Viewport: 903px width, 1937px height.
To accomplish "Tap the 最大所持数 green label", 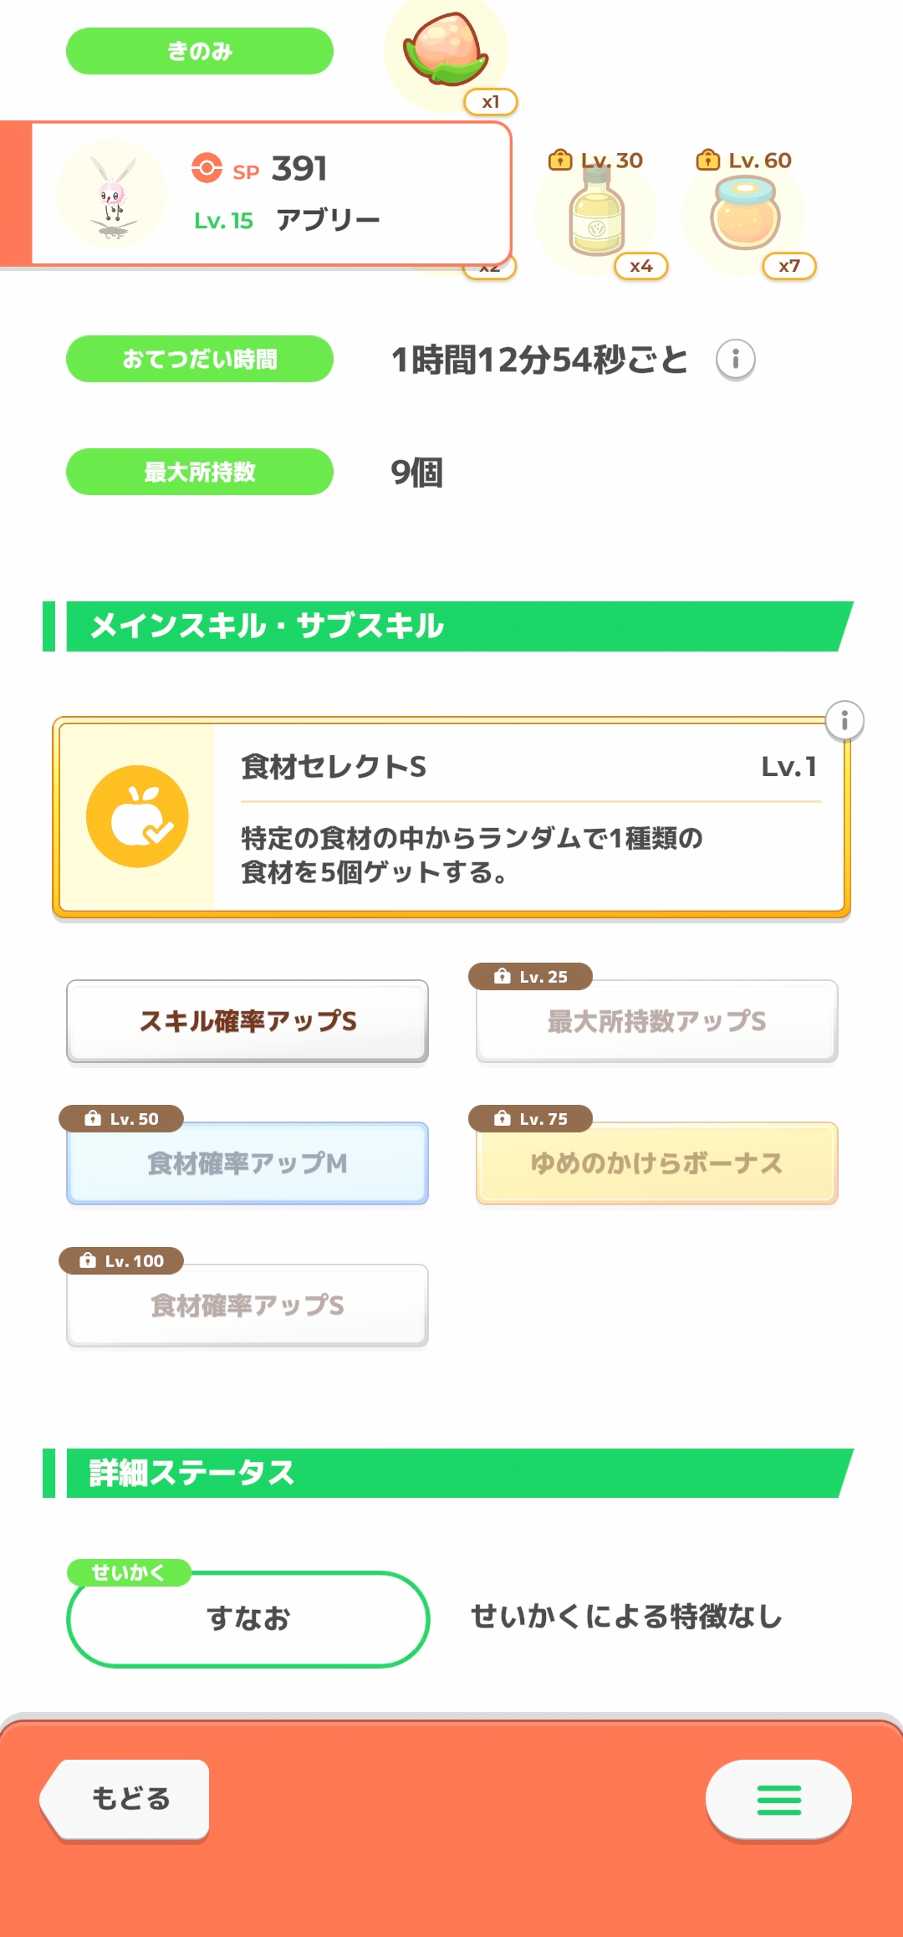I will point(200,472).
